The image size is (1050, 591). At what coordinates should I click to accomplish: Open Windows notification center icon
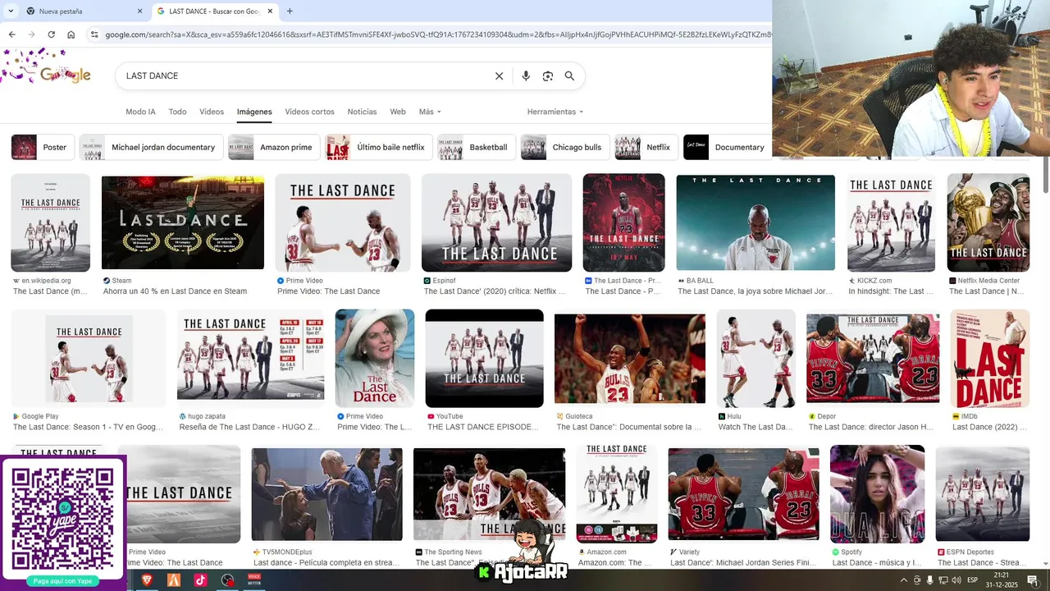click(x=1033, y=580)
